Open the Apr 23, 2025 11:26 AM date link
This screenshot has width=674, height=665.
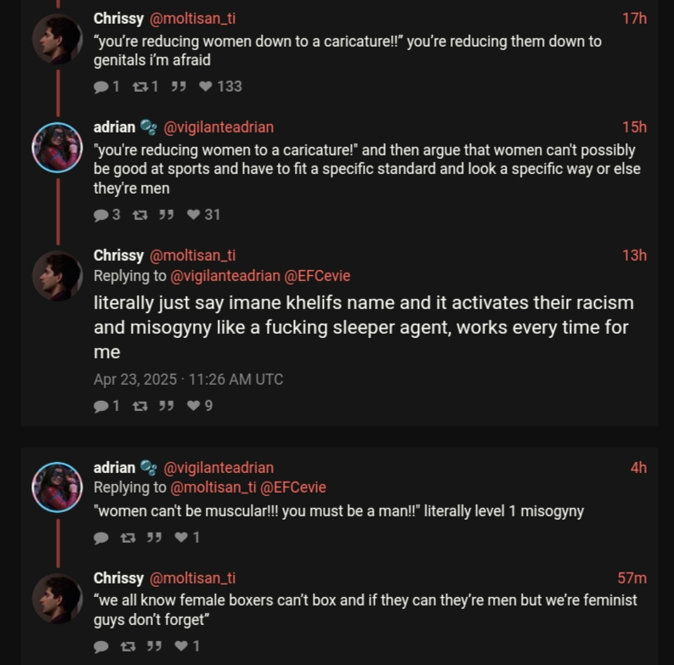point(188,379)
